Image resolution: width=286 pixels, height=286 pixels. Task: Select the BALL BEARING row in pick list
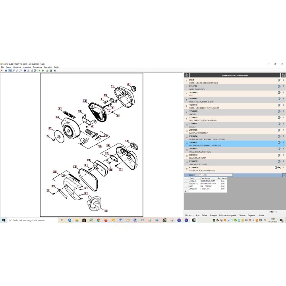click(x=205, y=186)
